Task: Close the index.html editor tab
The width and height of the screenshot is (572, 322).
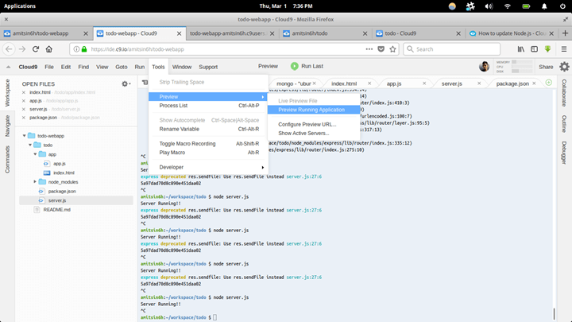Action: 369,83
